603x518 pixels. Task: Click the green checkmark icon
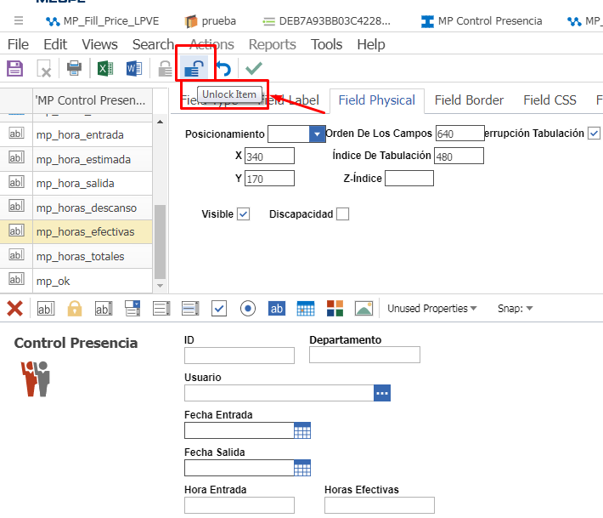tap(253, 69)
